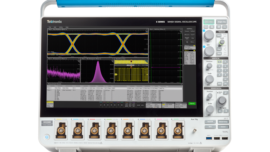
Task: Select the Plot 3 TIE Histogram plot
Action: 98,71
